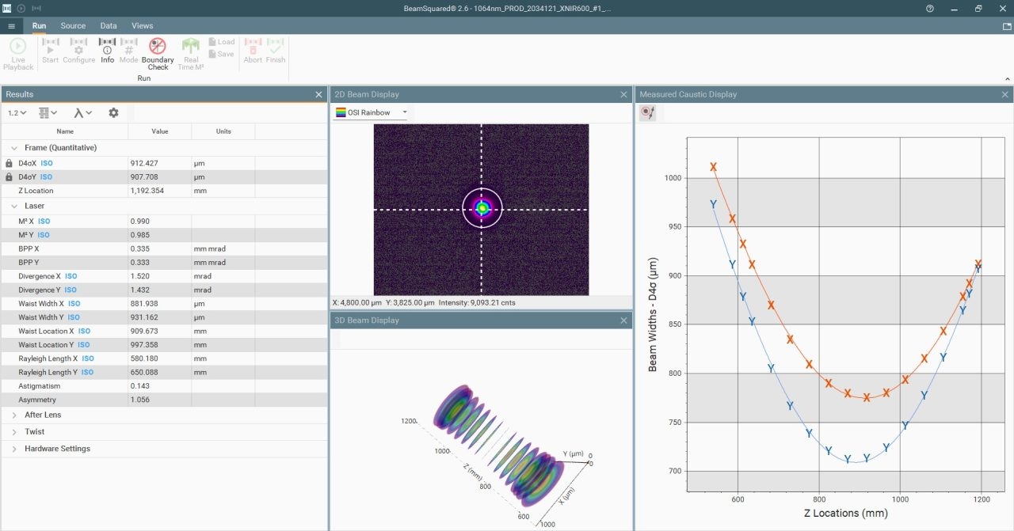Switch to the Views tab
This screenshot has height=531, width=1014.
(x=143, y=26)
